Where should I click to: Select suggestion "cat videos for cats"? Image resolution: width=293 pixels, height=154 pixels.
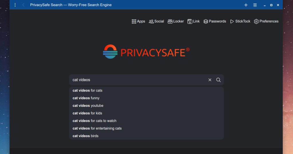(x=88, y=90)
